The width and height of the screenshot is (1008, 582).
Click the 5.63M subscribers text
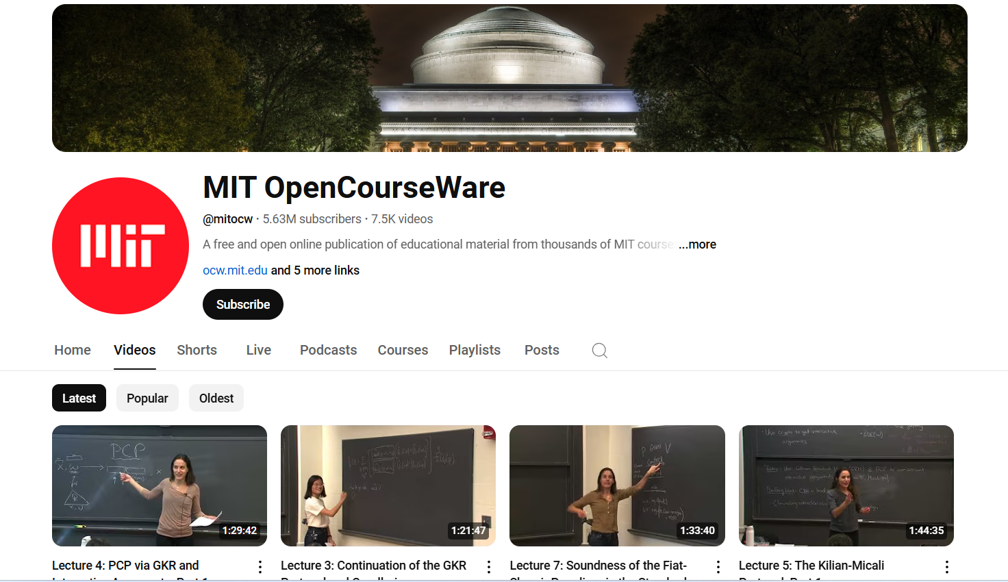[x=312, y=219]
